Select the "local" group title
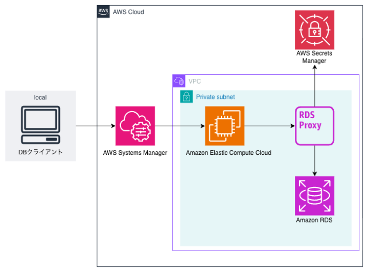This screenshot has height=272, width=368. (40, 97)
